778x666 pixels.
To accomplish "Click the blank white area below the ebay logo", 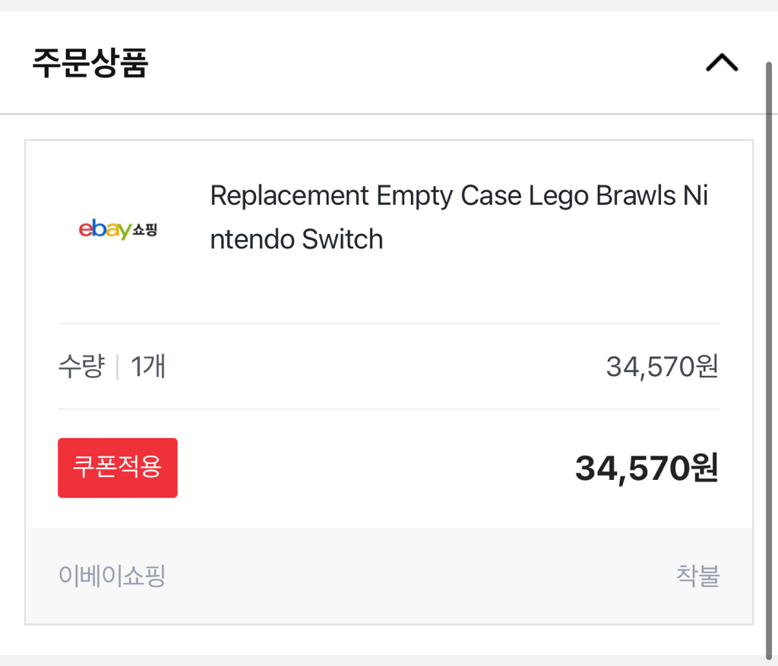I will tap(118, 289).
